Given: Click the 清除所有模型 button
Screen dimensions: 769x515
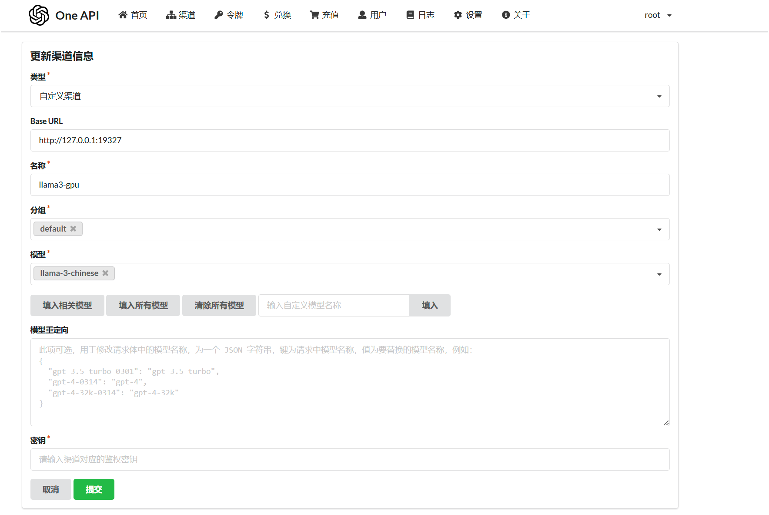Looking at the screenshot, I should pos(219,305).
